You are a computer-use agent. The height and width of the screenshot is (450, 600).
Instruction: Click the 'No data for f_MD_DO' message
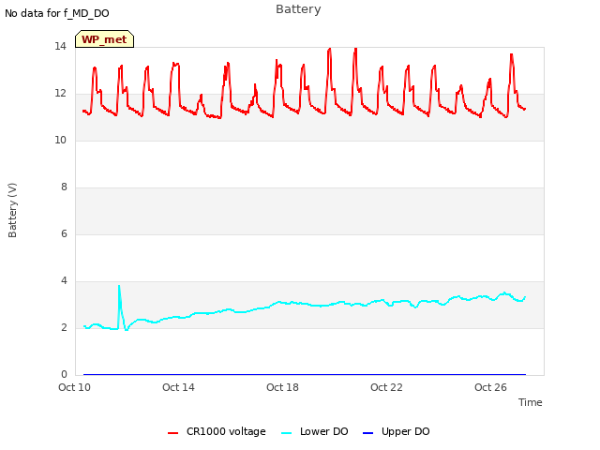57,13
